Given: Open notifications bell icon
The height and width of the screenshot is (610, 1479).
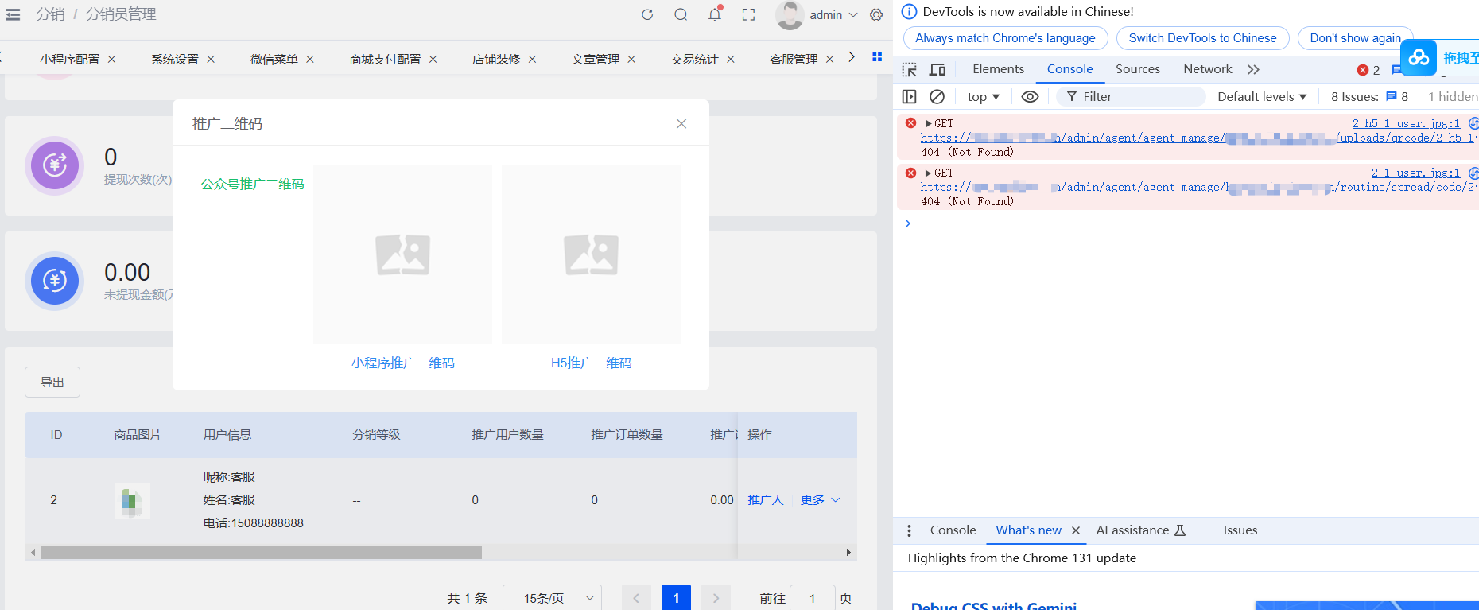Looking at the screenshot, I should (x=715, y=14).
